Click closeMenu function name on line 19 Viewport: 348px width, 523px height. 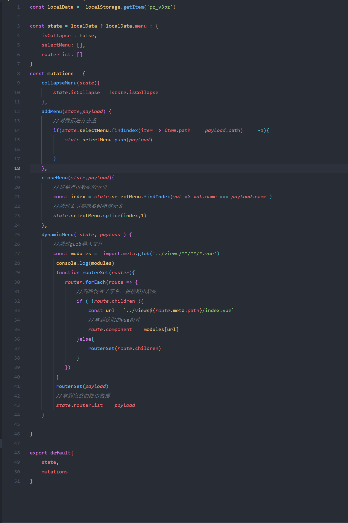pos(55,178)
